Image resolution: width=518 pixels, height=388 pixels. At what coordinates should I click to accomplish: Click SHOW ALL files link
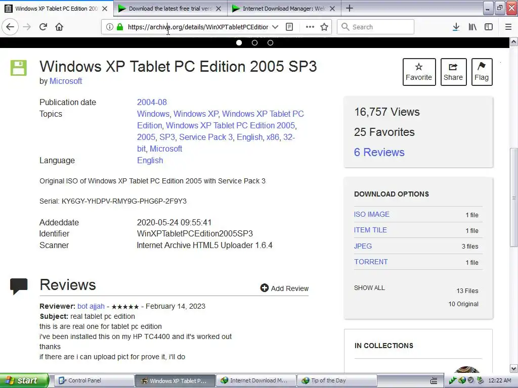[x=369, y=287]
